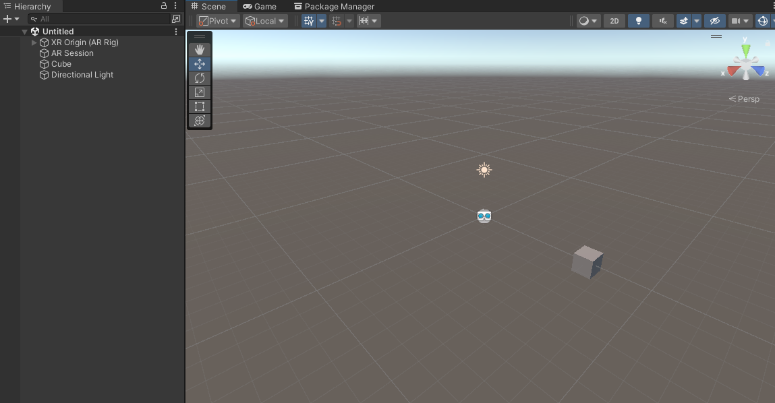This screenshot has height=403, width=775.
Task: Open the scene effects dropdown arrow
Action: (x=697, y=21)
